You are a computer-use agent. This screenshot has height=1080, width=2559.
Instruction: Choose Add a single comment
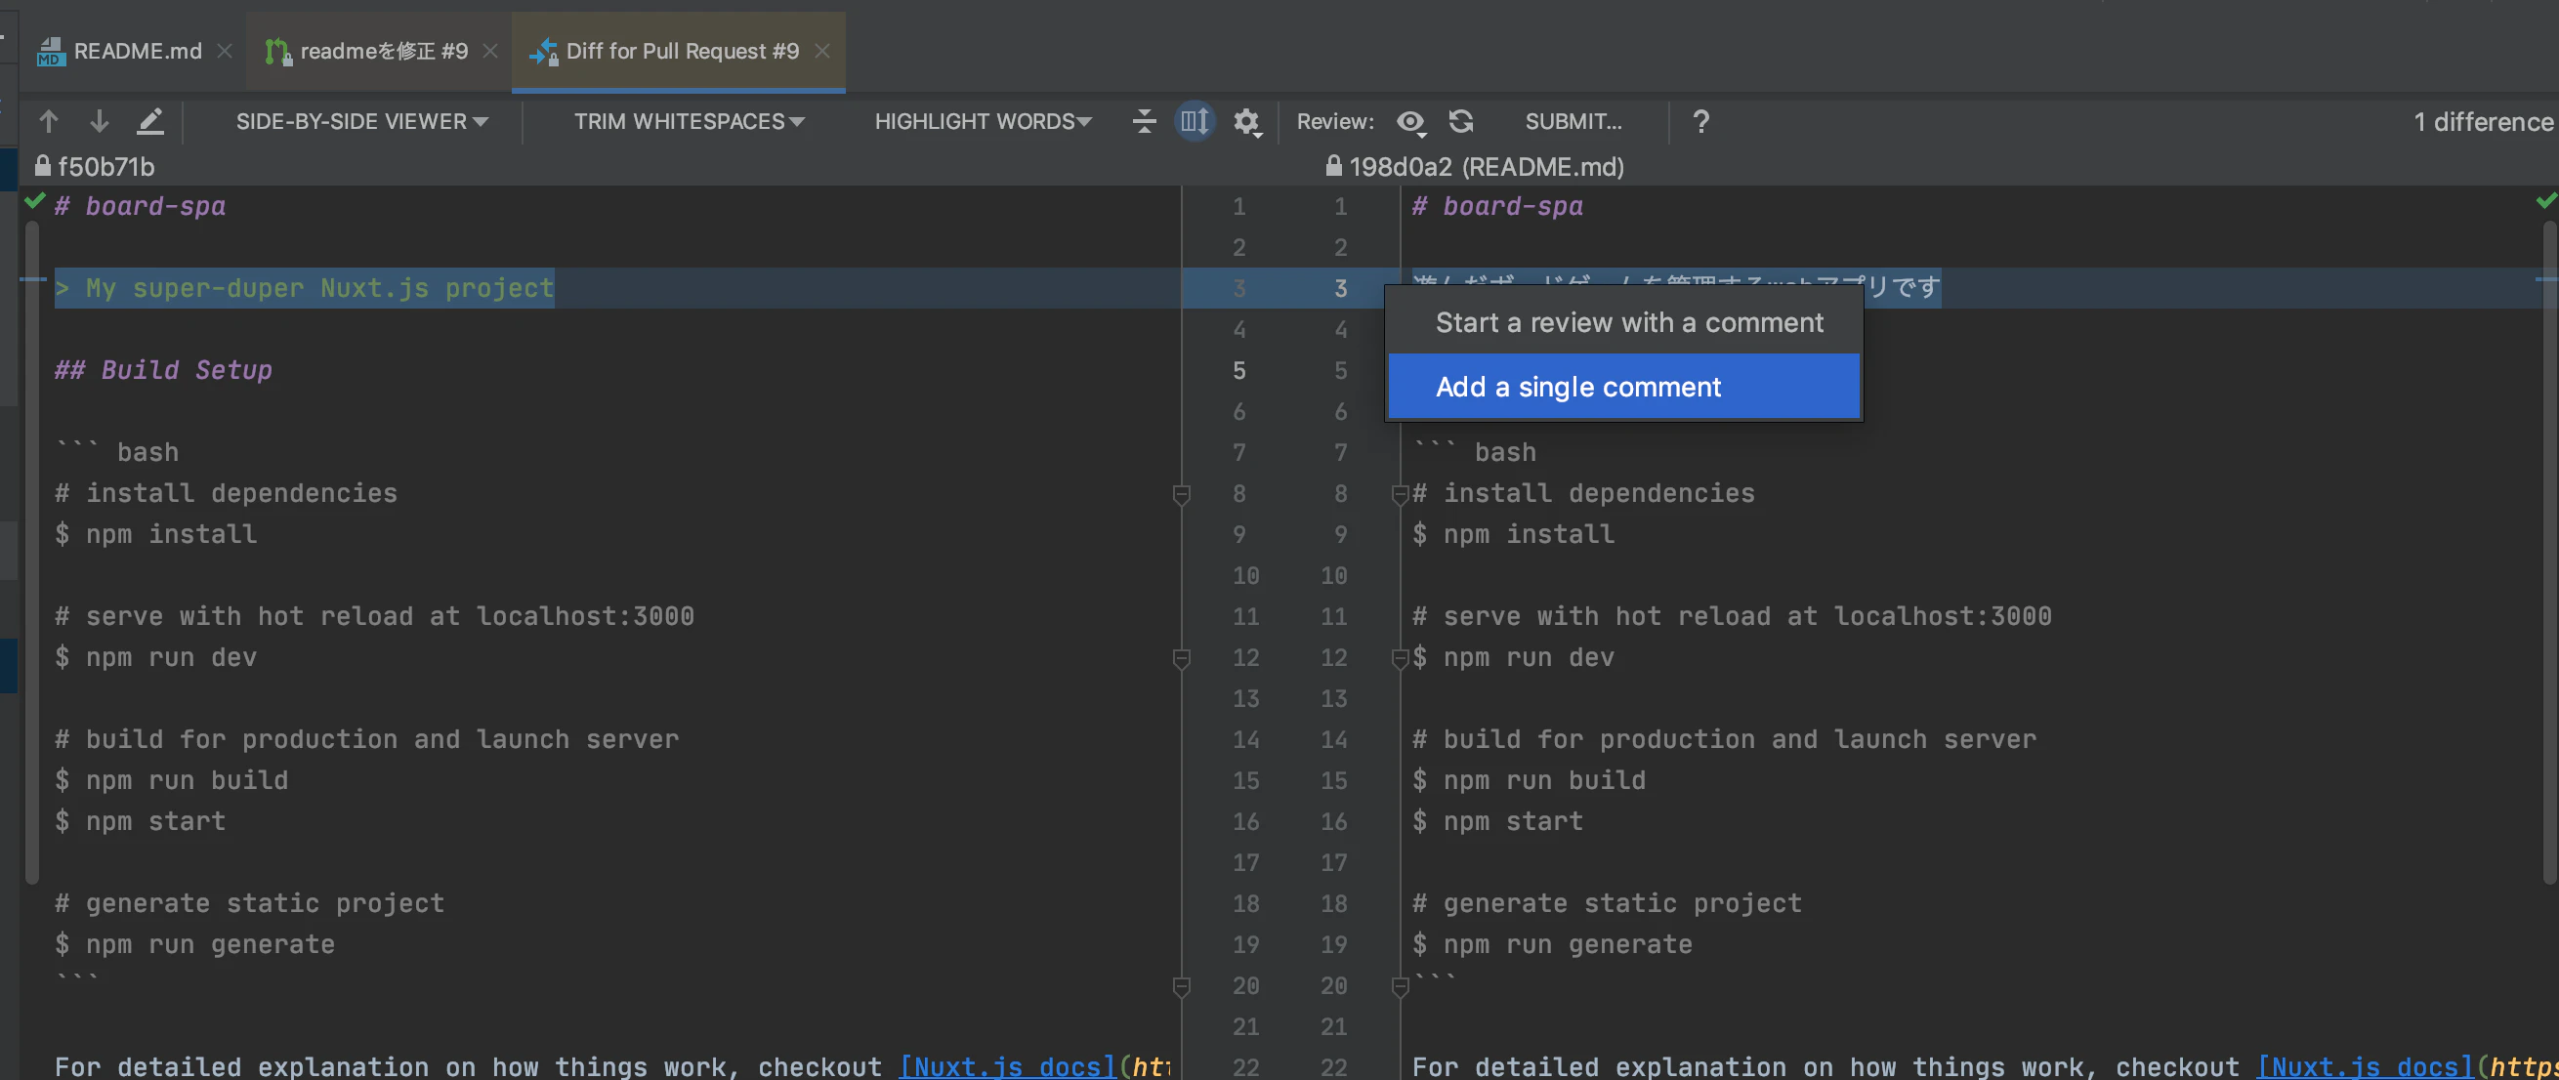(x=1623, y=387)
